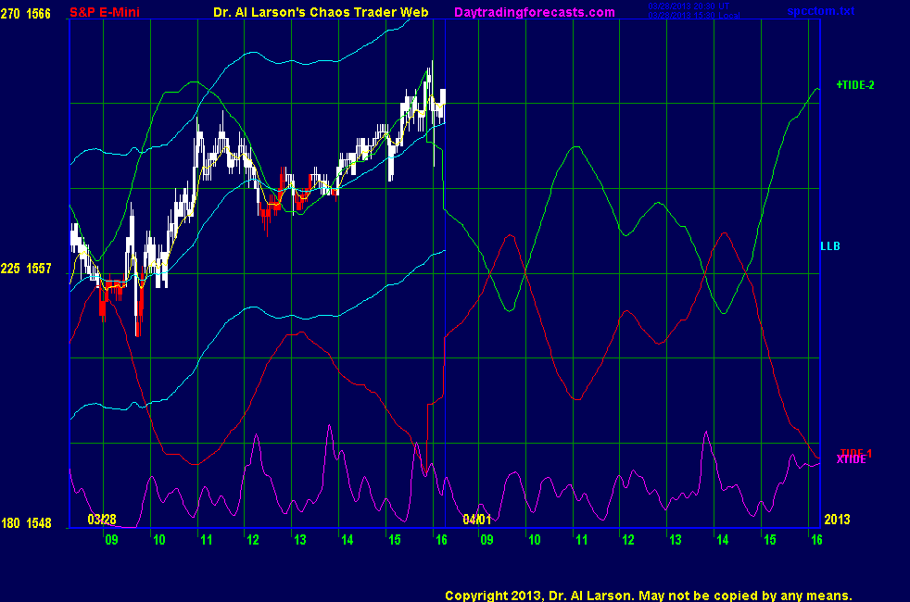Pick the 11 hour label of the 04/01 session
Screen dimensions: 910x602
[582, 540]
